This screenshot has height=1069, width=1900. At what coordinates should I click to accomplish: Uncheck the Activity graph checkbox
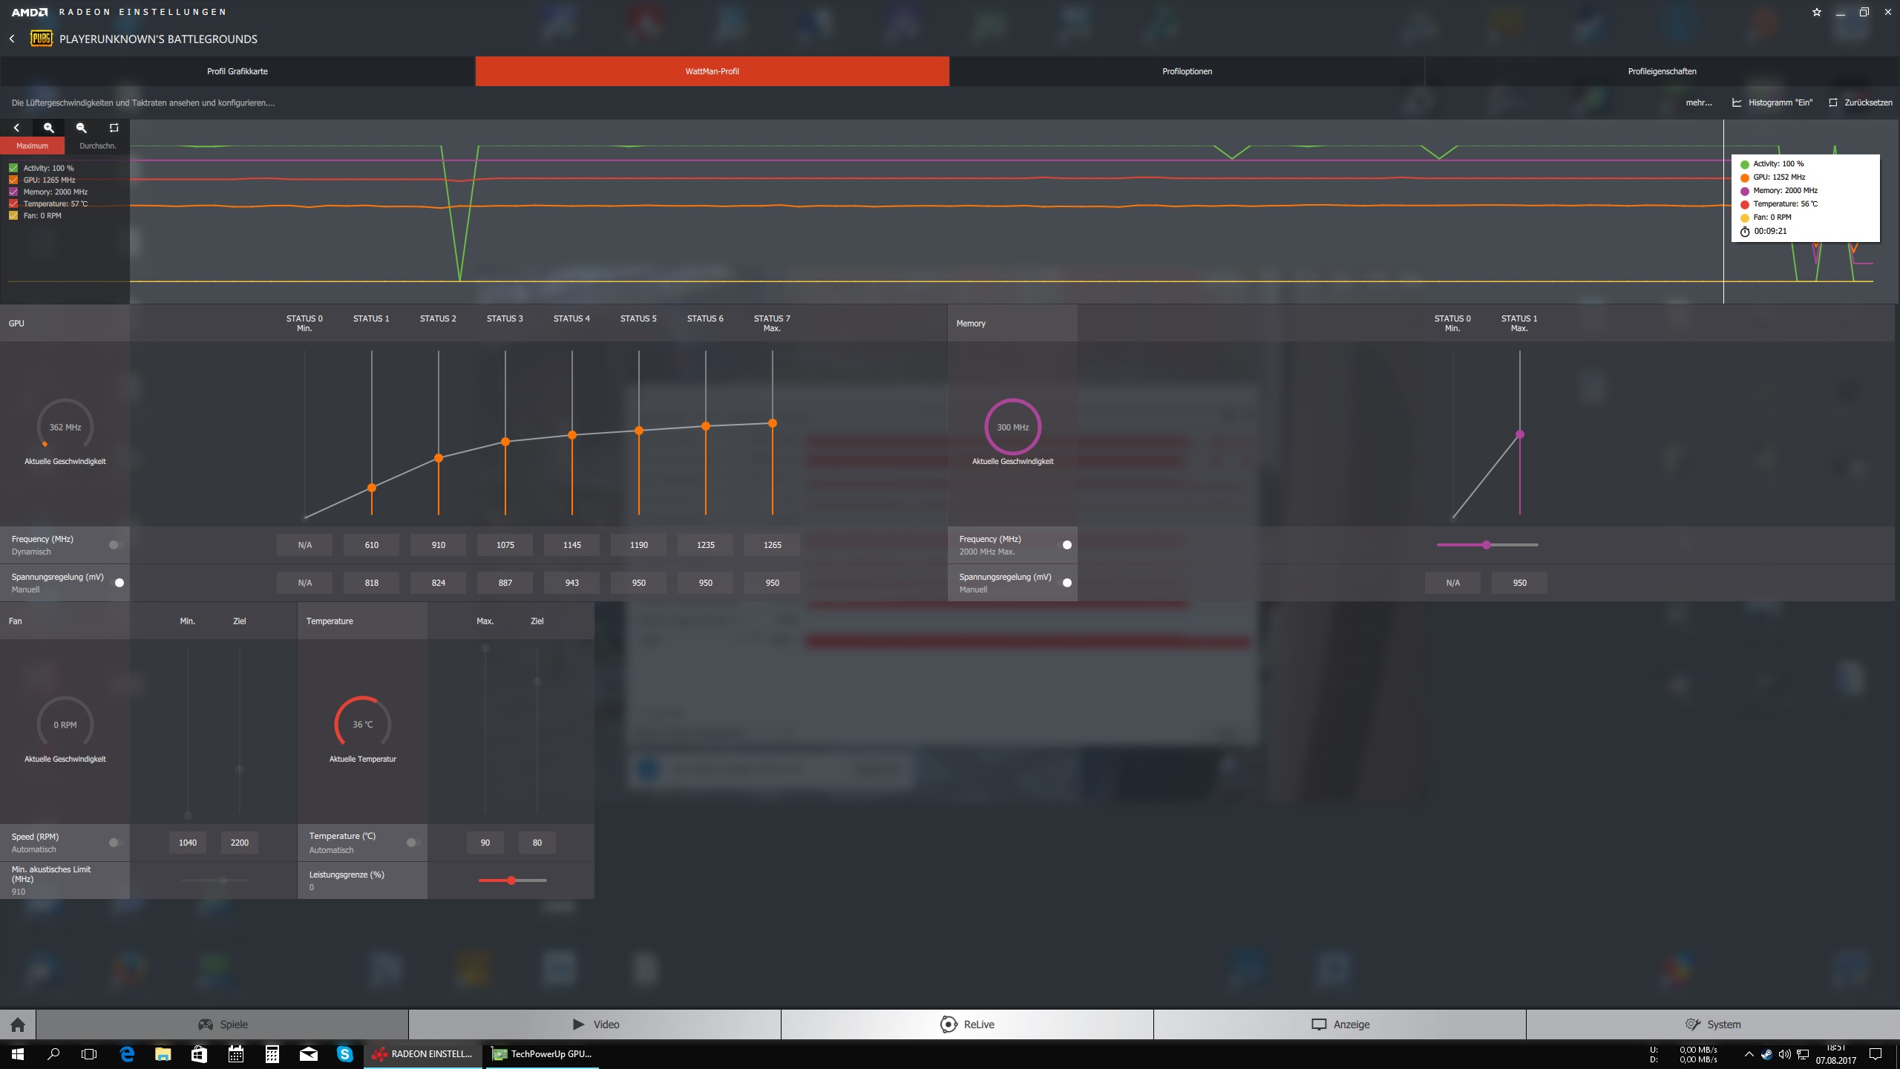(x=13, y=169)
